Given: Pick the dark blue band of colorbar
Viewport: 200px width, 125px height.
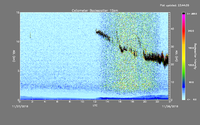Looking at the screenshot, I should (183, 85).
